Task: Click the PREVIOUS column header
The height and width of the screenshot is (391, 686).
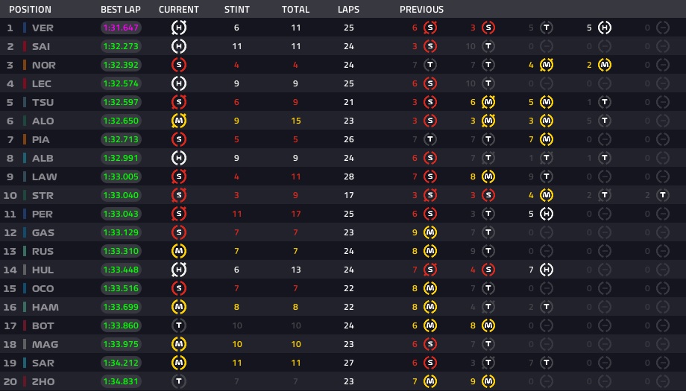Action: [421, 9]
